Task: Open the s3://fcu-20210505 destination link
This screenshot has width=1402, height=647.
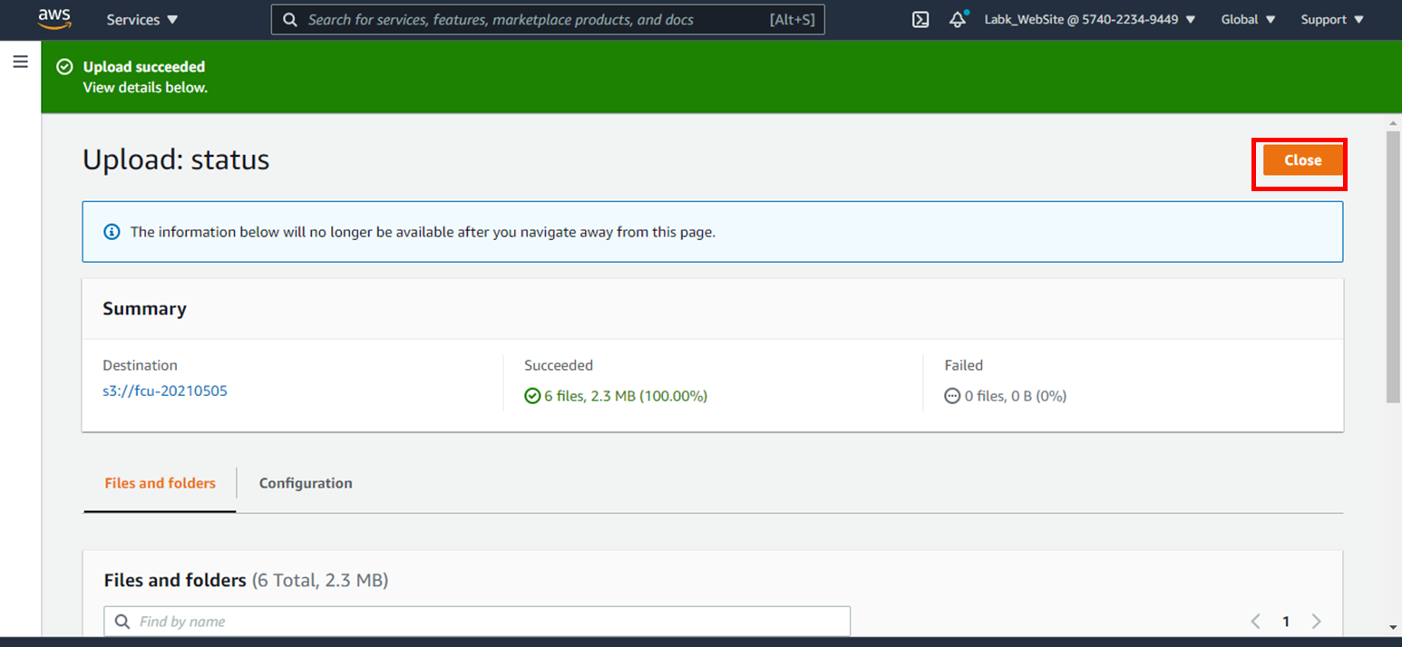Action: pyautogui.click(x=165, y=391)
